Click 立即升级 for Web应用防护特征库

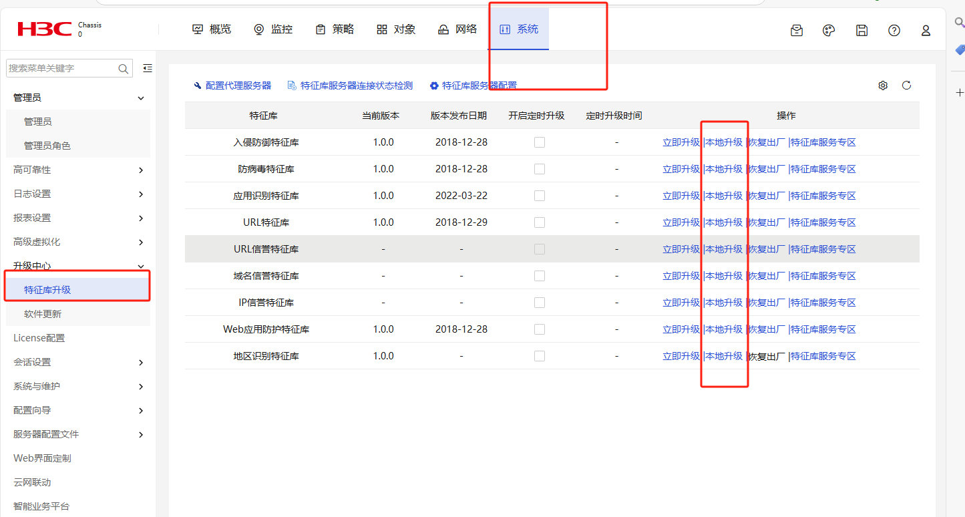pos(681,329)
